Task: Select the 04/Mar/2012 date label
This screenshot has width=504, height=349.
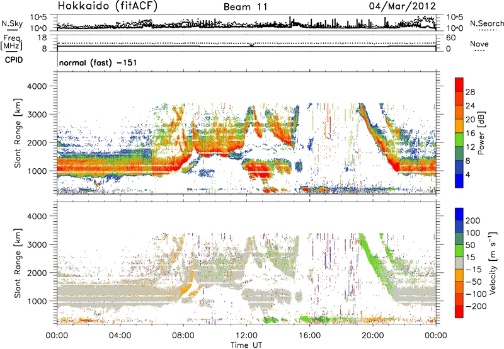Action: click(403, 6)
